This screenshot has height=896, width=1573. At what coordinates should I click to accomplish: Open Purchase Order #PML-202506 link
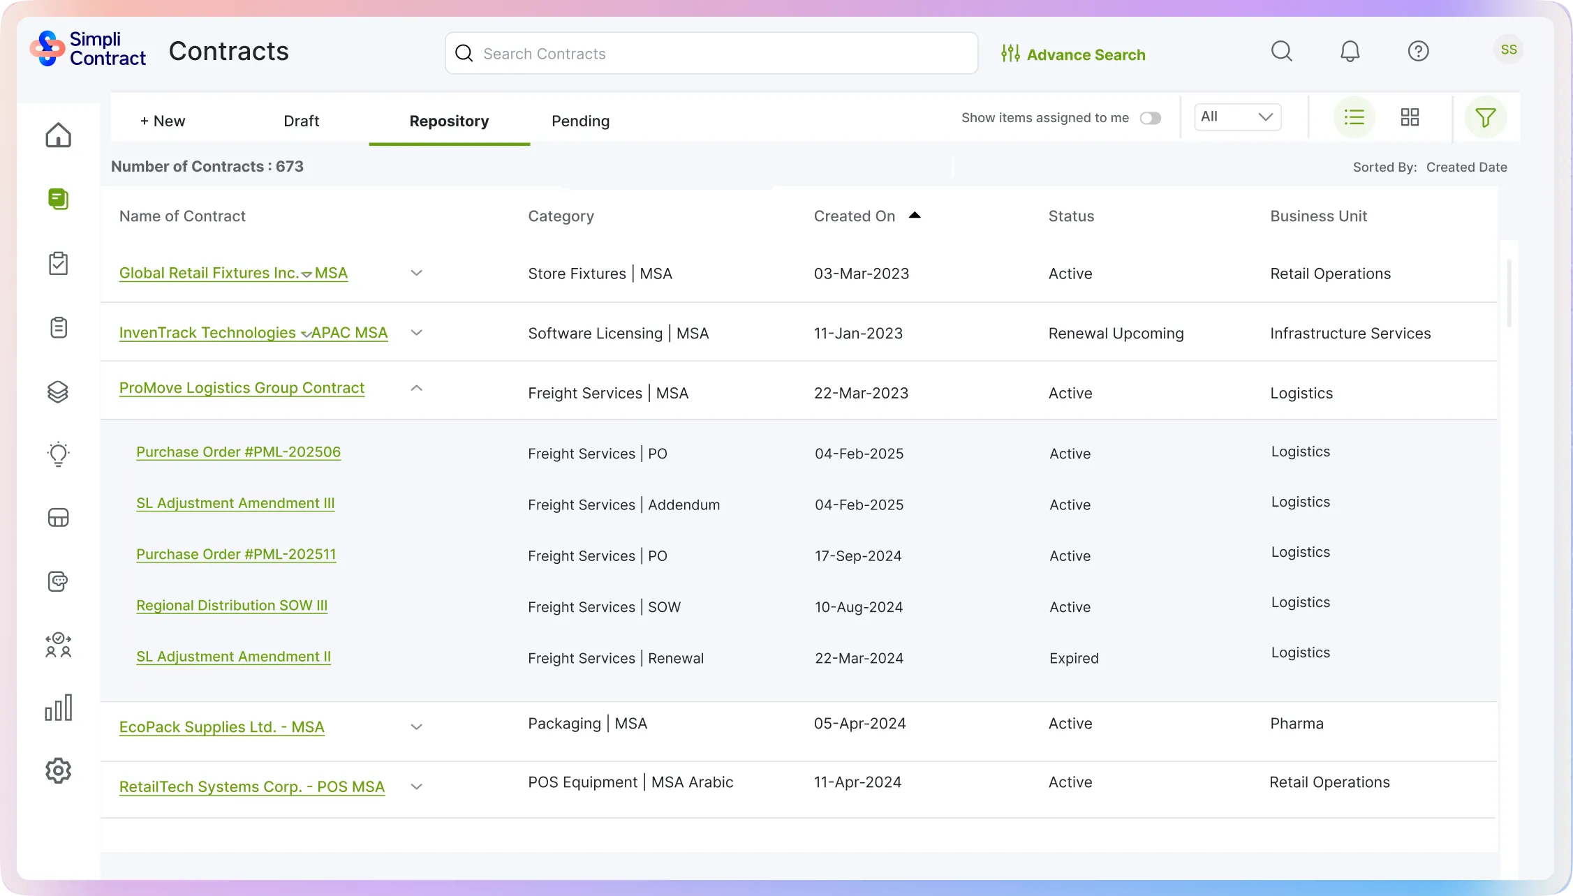(x=238, y=452)
